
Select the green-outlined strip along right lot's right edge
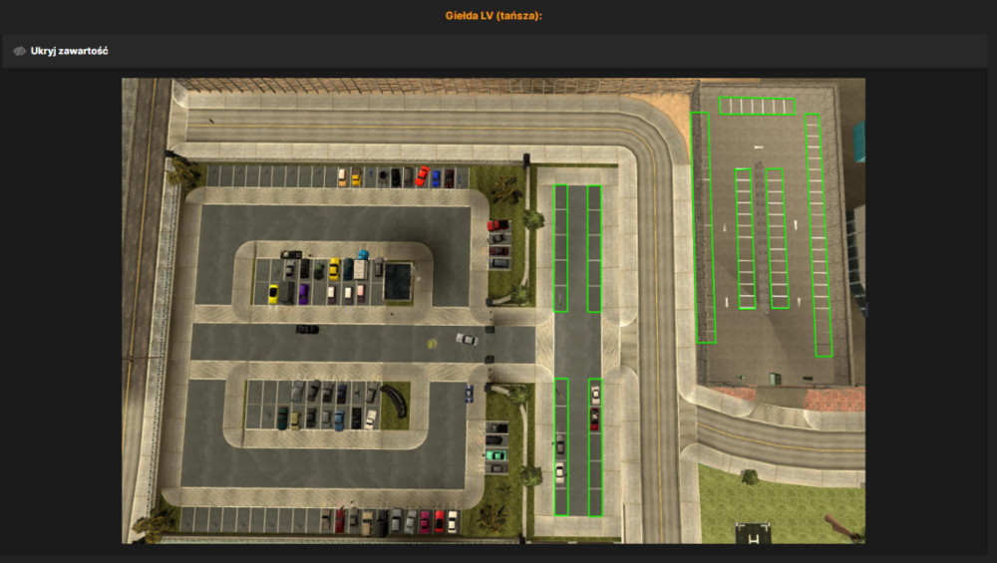click(x=819, y=235)
